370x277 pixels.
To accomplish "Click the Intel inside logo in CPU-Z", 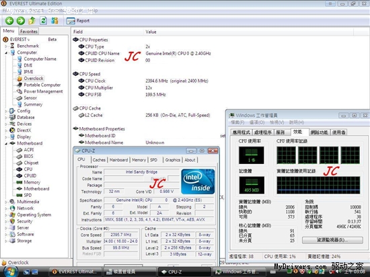I will 198,182.
